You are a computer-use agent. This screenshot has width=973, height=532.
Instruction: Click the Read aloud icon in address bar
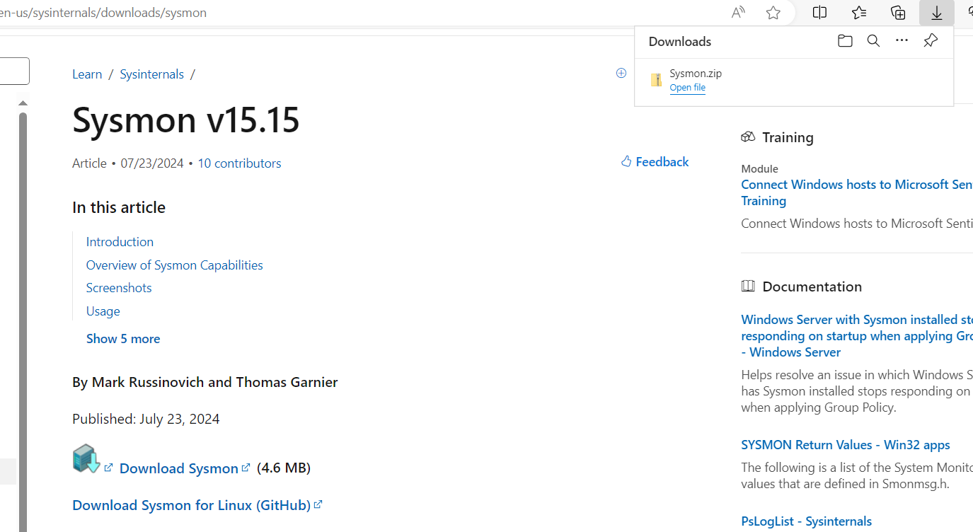point(738,13)
